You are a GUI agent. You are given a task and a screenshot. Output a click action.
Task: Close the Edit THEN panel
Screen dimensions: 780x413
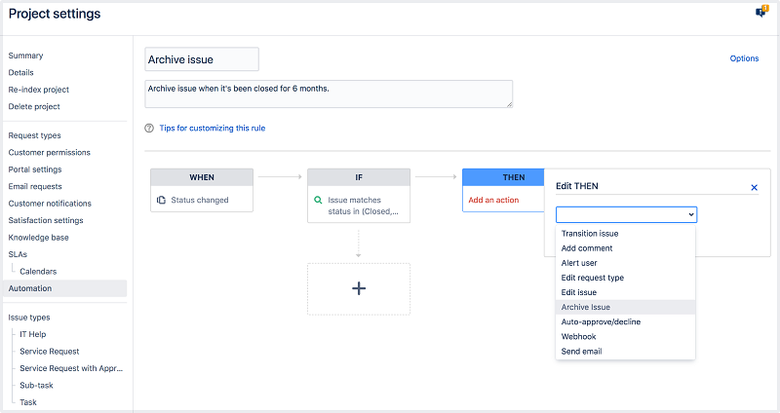click(754, 187)
